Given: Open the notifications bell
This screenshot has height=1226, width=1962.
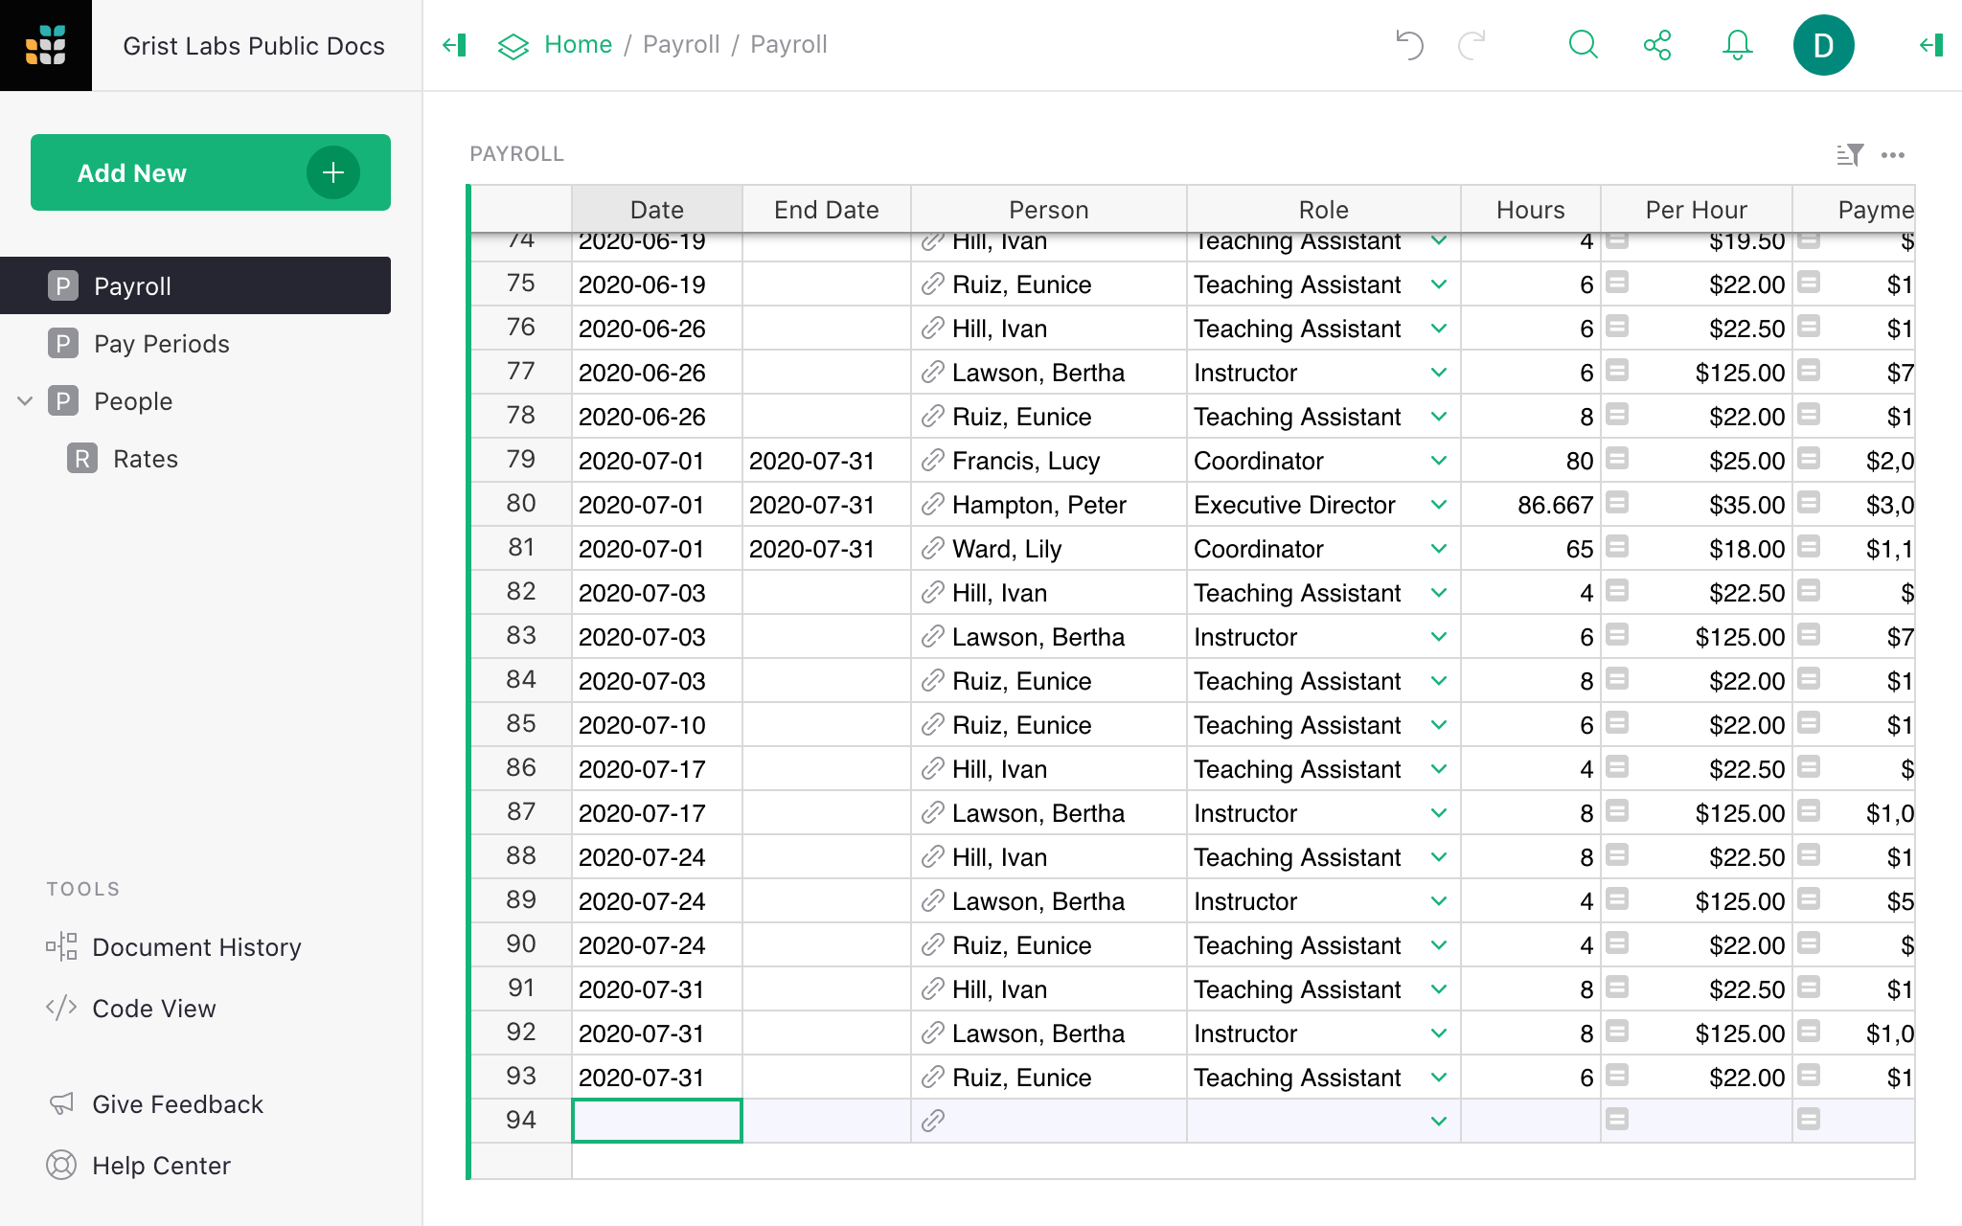Looking at the screenshot, I should pos(1737,44).
